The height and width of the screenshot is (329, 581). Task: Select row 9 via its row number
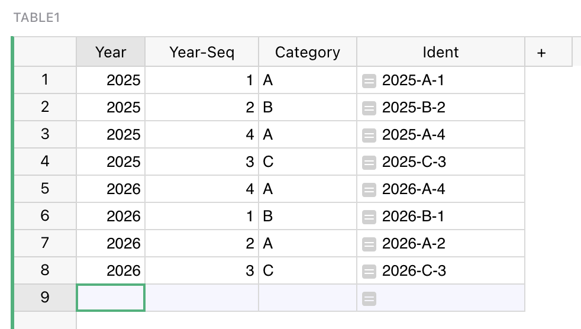coord(45,298)
